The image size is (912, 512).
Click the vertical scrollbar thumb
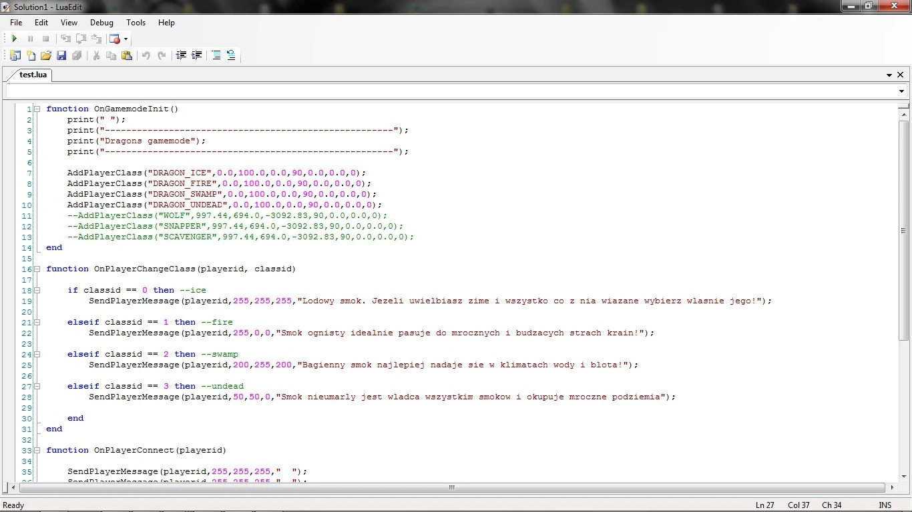(904, 231)
